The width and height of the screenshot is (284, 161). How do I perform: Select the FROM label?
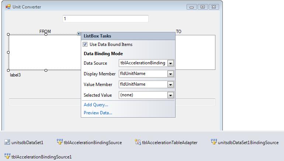pos(45,31)
